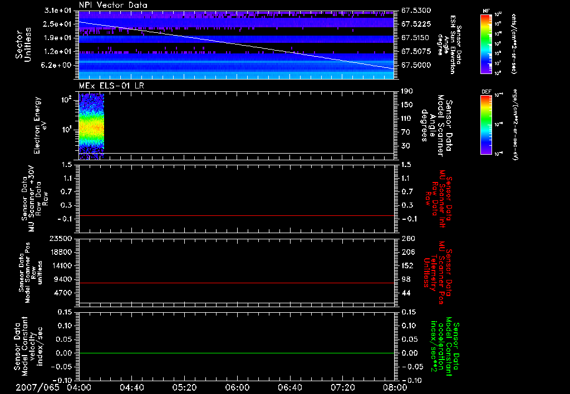
Task: Click the electron energy spectrogram data block
Action: click(x=92, y=126)
